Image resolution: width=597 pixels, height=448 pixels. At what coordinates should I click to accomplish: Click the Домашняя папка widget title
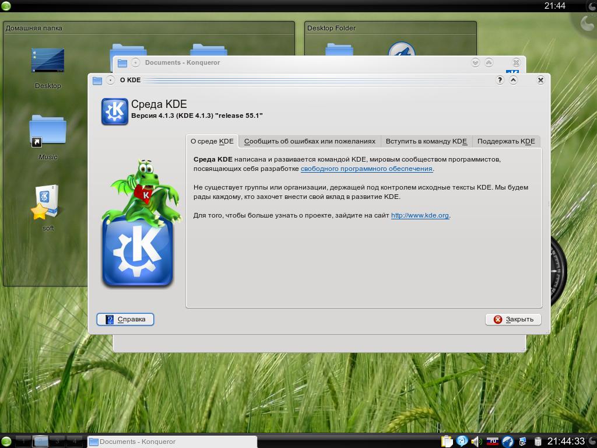34,28
